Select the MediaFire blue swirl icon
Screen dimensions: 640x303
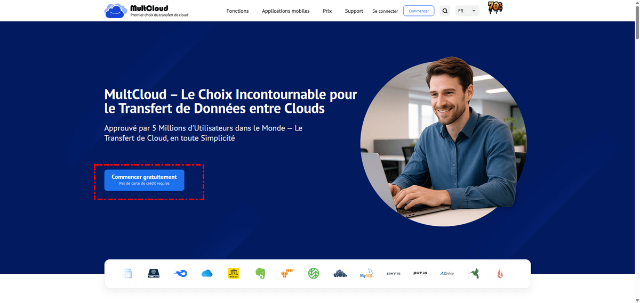point(180,274)
